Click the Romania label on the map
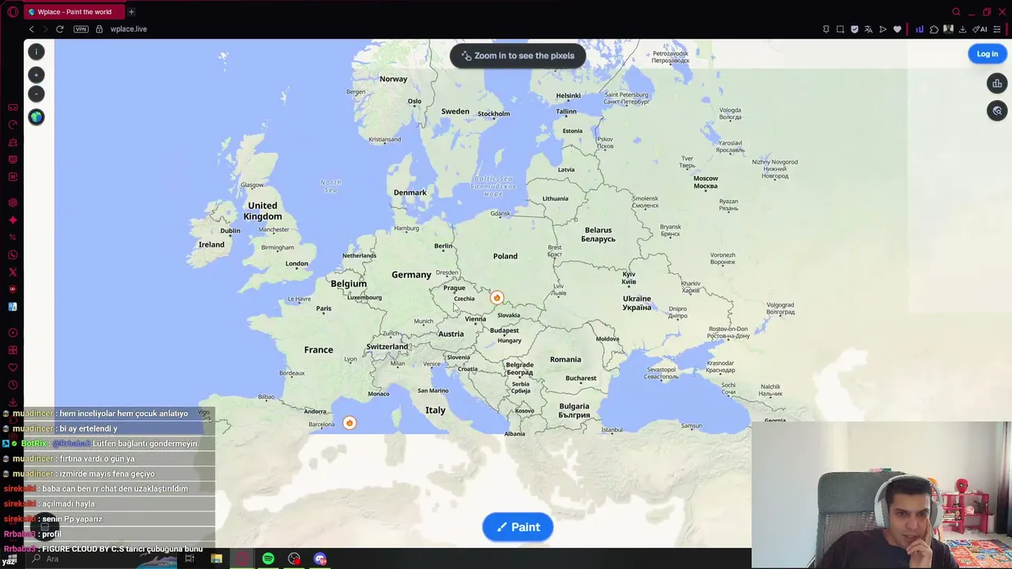This screenshot has height=569, width=1012. coord(565,360)
